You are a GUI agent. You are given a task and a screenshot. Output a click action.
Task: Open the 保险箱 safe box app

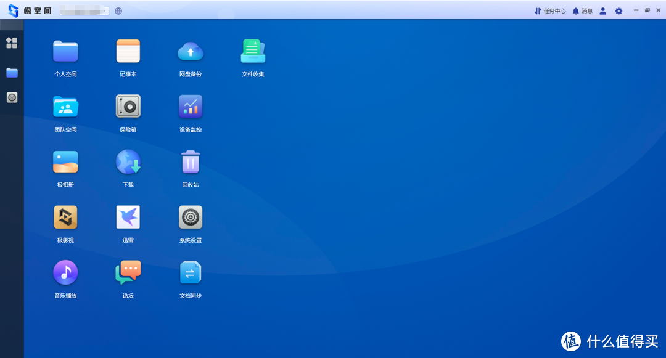coord(128,107)
